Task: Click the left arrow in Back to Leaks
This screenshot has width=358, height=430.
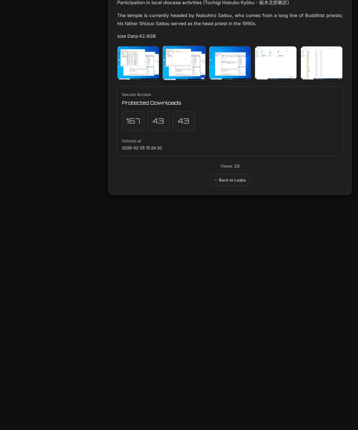Action: (x=216, y=180)
